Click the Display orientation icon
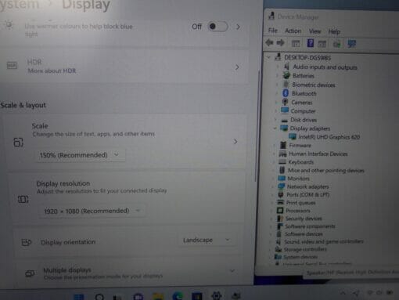The width and height of the screenshot is (399, 300). [x=27, y=242]
